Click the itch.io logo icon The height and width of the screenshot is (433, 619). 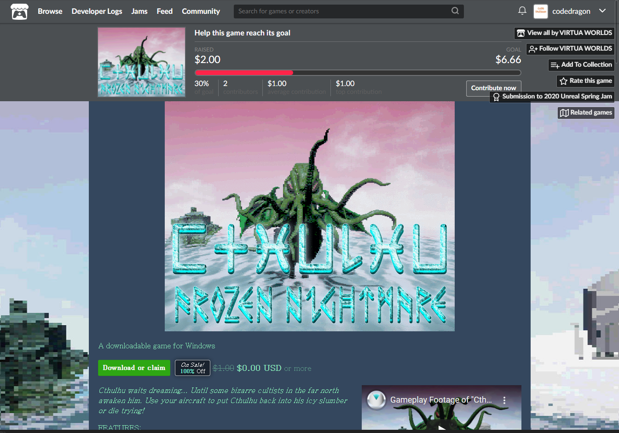[x=19, y=12]
